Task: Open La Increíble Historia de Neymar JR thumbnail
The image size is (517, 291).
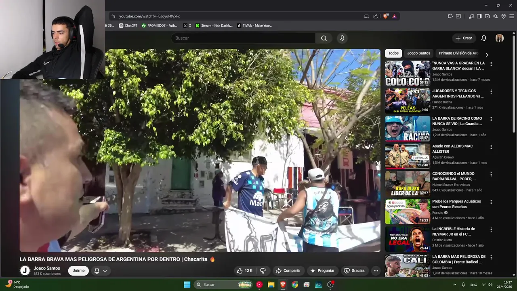Action: pyautogui.click(x=408, y=239)
